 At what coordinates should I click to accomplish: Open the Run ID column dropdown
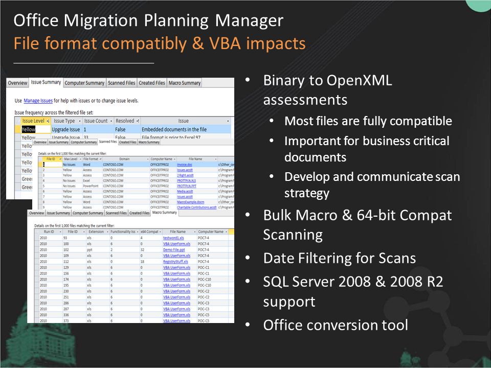(59, 232)
